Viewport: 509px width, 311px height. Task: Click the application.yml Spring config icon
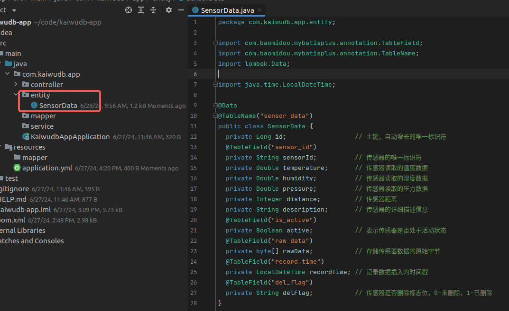pyautogui.click(x=17, y=168)
